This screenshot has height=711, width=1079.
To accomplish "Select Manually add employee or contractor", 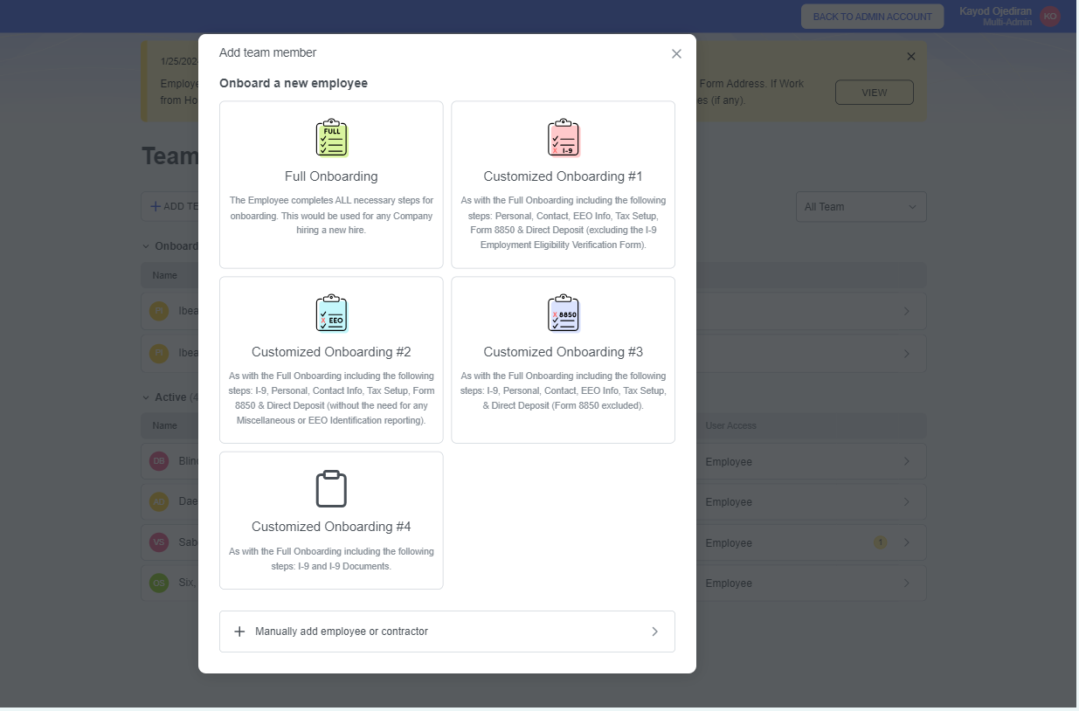I will (342, 632).
